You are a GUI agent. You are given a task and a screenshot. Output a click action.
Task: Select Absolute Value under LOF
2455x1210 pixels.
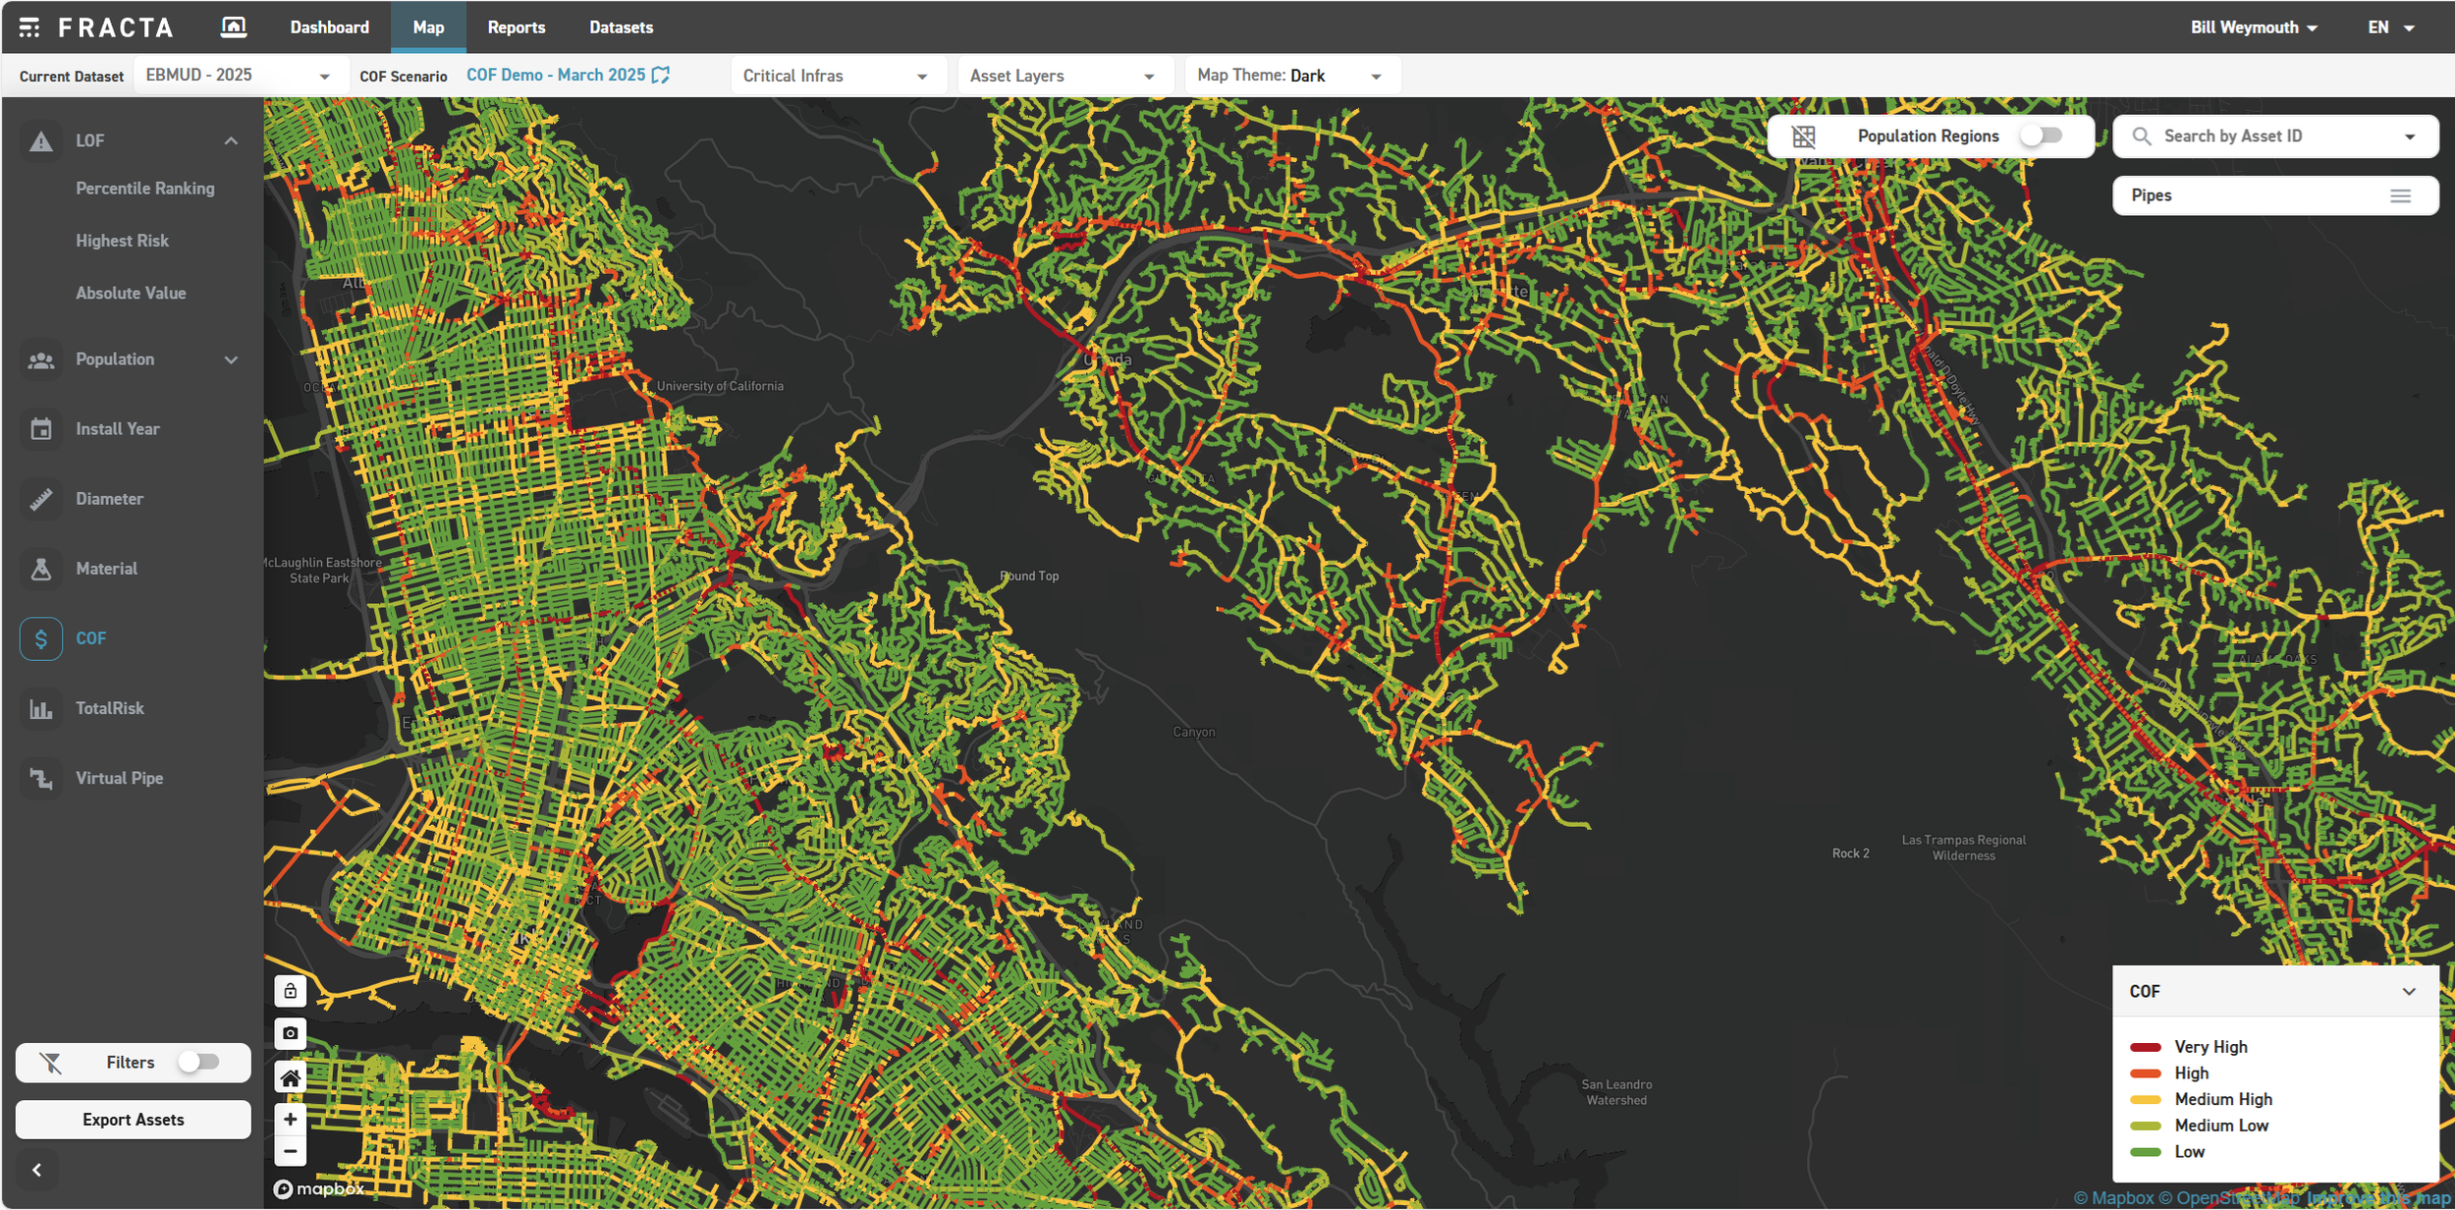(131, 293)
